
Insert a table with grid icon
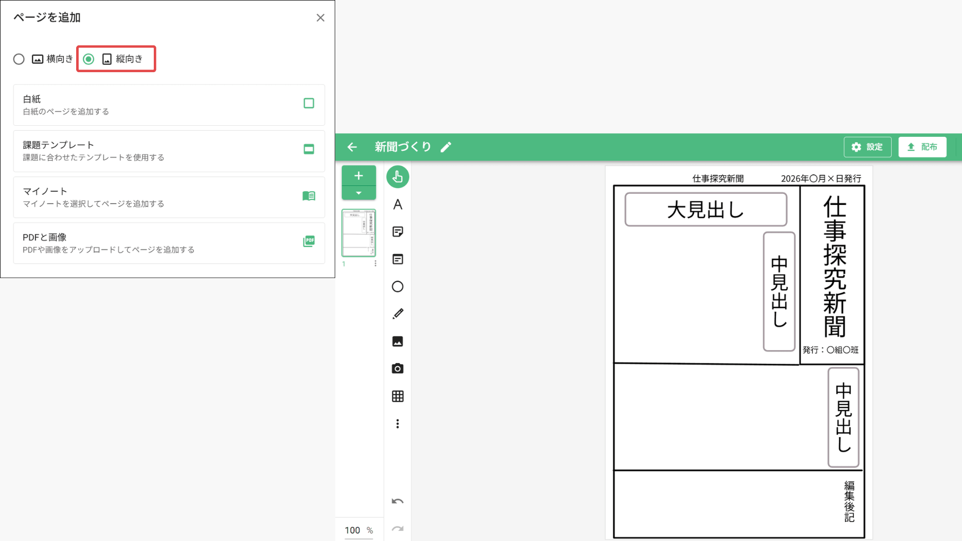pos(397,396)
